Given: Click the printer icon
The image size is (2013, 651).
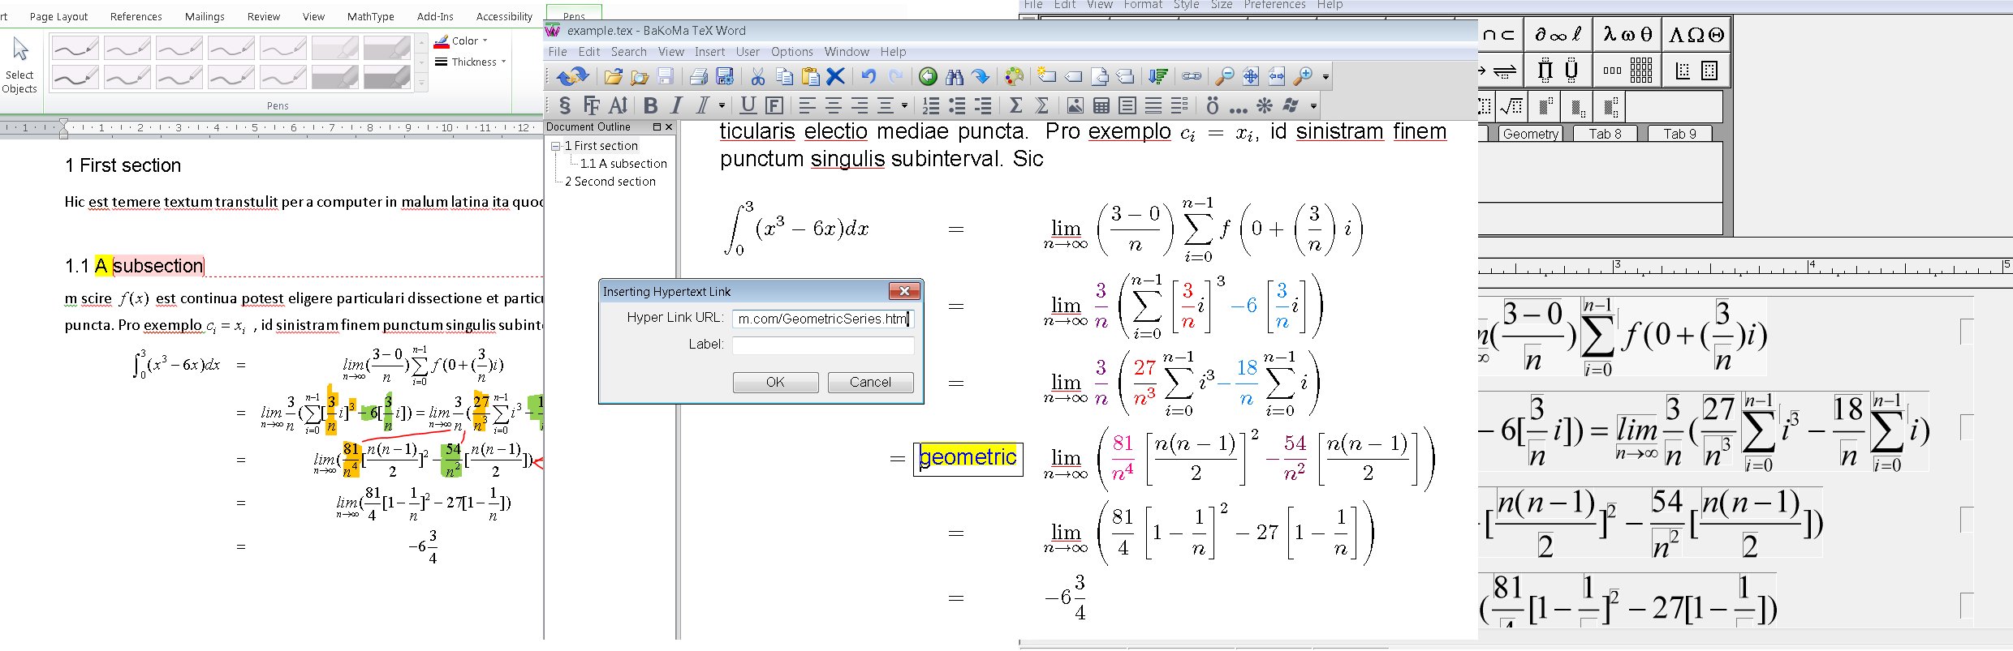Looking at the screenshot, I should pyautogui.click(x=698, y=77).
